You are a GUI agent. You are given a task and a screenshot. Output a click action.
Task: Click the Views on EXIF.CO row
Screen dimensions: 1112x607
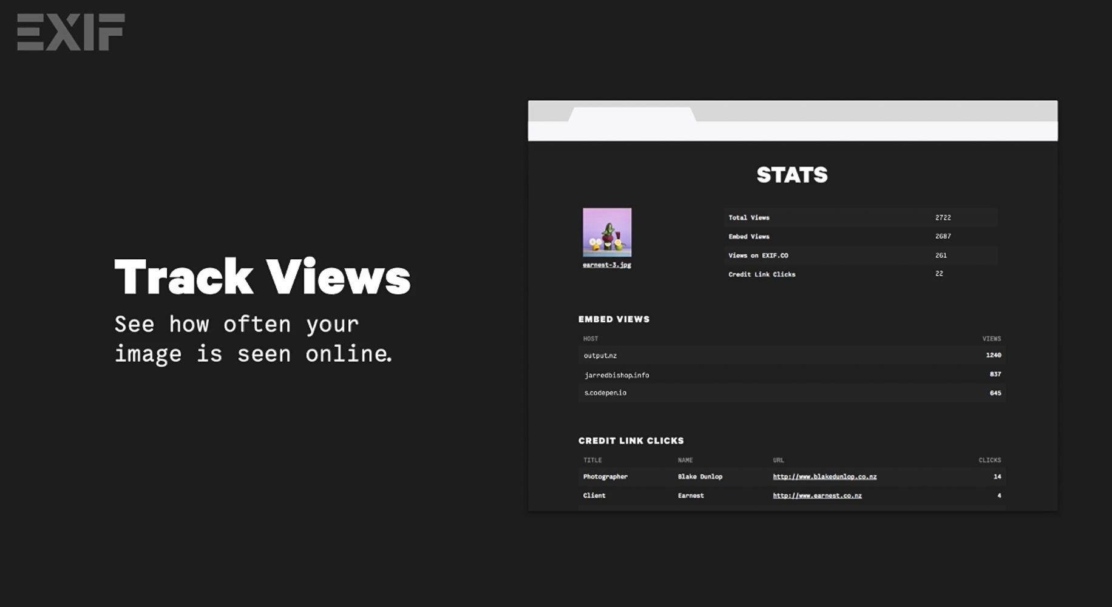click(x=859, y=255)
